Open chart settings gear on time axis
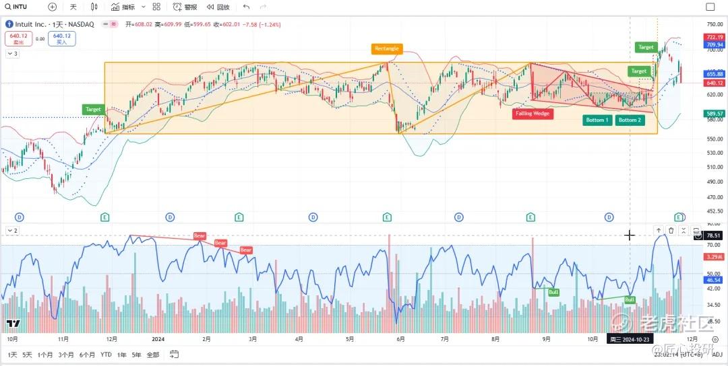 (x=715, y=340)
